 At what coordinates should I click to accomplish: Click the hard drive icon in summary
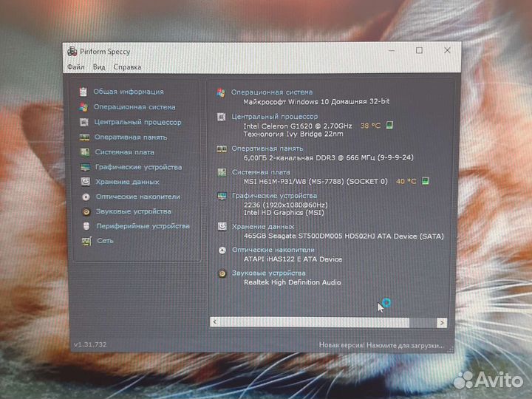(x=222, y=226)
